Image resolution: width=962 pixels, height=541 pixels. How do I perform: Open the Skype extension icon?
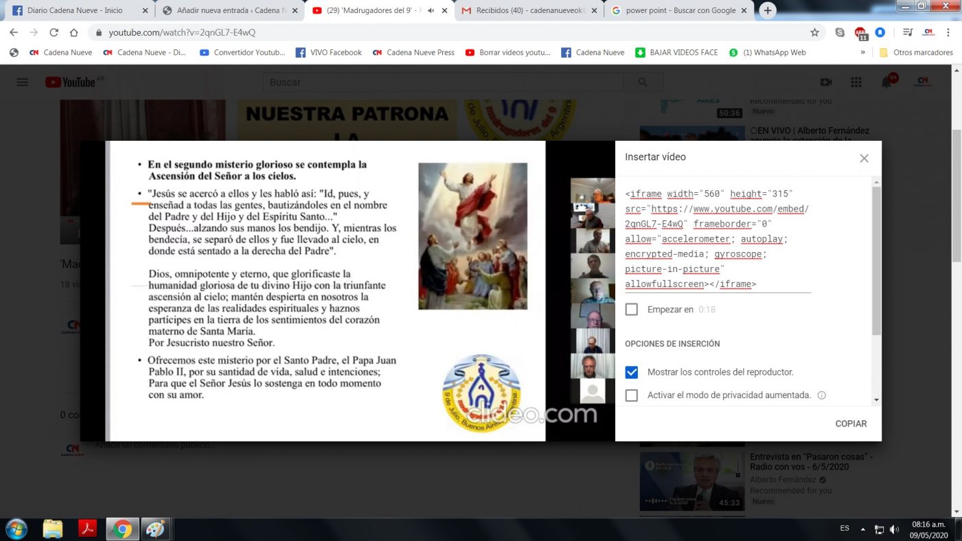[840, 32]
